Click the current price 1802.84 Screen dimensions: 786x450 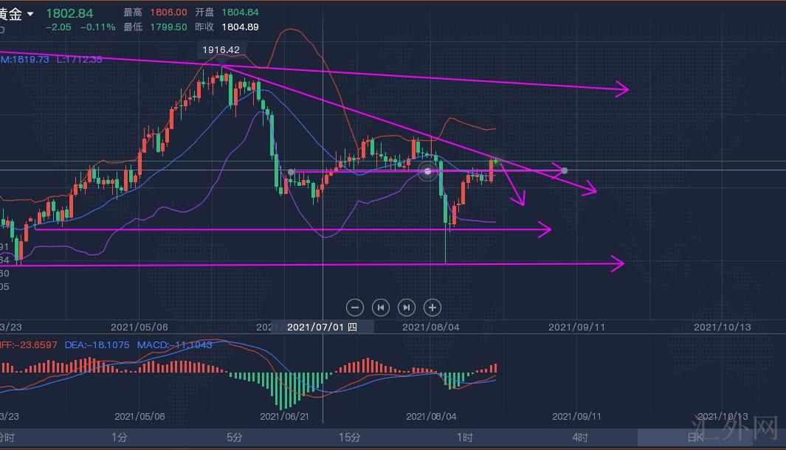tap(69, 13)
